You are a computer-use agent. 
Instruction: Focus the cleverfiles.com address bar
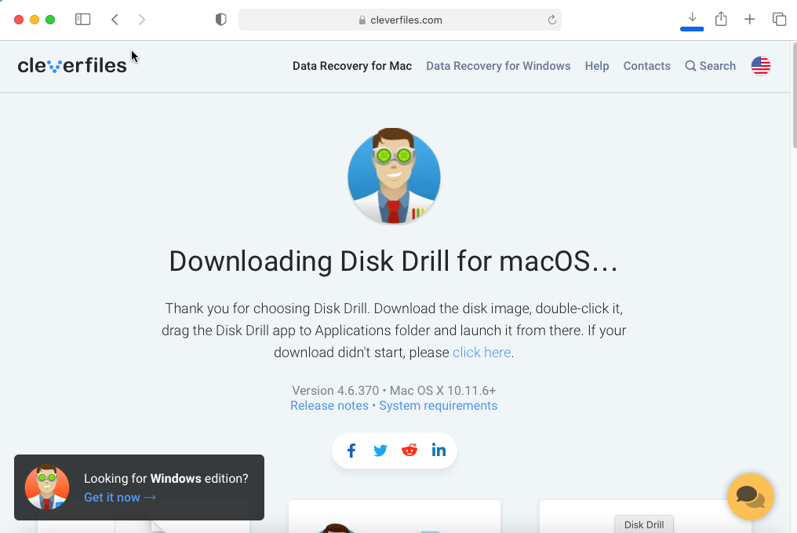click(400, 20)
